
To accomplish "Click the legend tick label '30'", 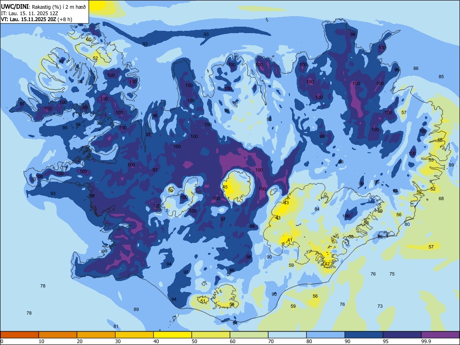I will pyautogui.click(x=118, y=341).
